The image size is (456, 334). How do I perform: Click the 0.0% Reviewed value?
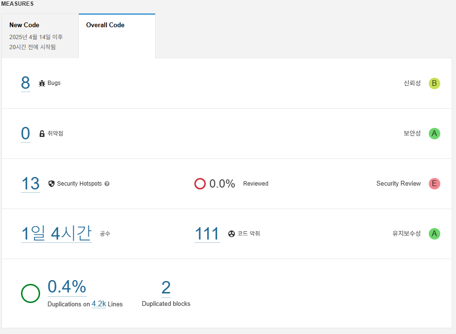(x=222, y=184)
